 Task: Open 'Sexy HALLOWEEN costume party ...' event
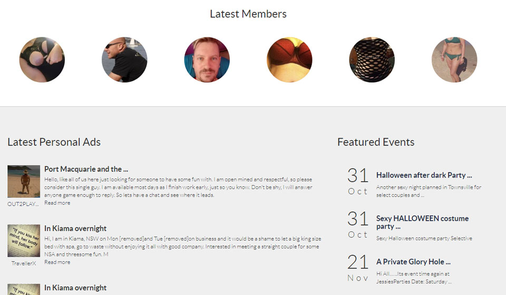click(x=422, y=222)
